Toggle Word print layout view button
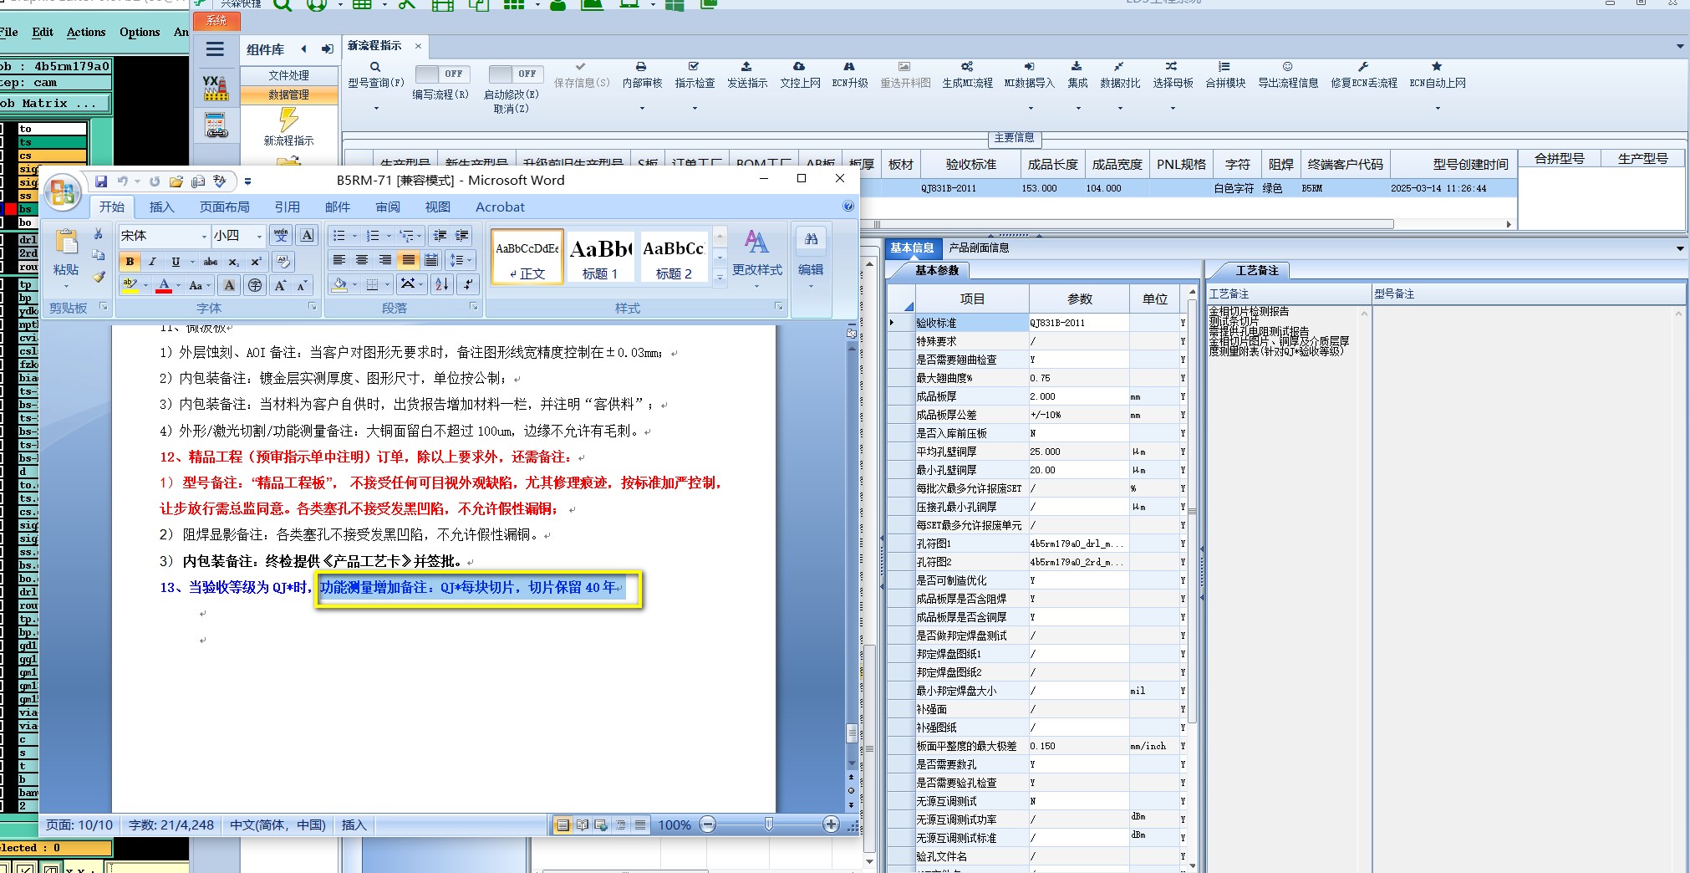Viewport: 1690px width, 873px height. tap(562, 825)
